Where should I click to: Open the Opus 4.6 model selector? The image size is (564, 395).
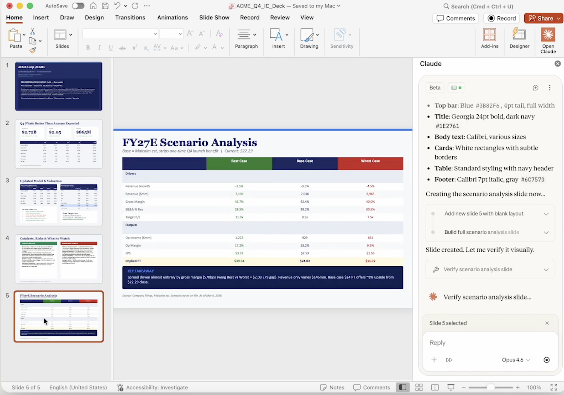(516, 360)
